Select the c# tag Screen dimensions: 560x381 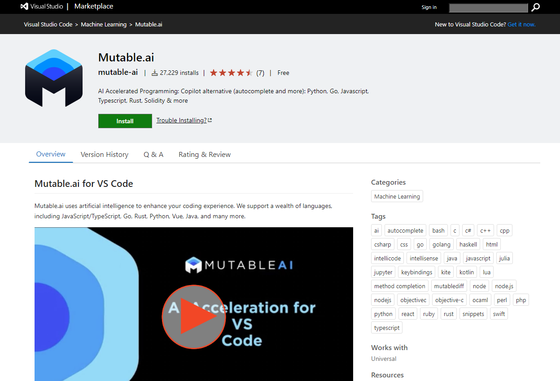pyautogui.click(x=468, y=230)
